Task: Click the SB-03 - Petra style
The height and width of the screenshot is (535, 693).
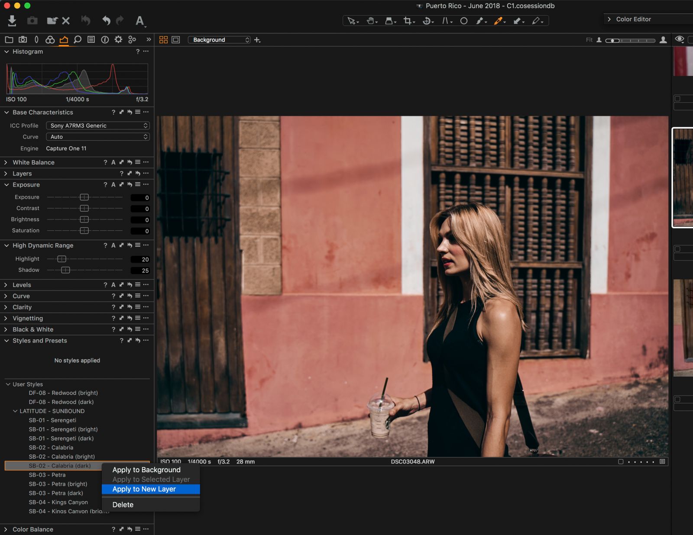Action: [47, 475]
